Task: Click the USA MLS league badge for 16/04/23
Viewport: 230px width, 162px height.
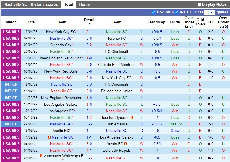Action: click(11, 32)
